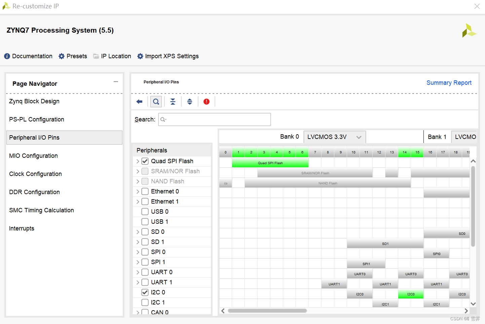
Task: Click the green I2C0 pin block
Action: pos(411,294)
